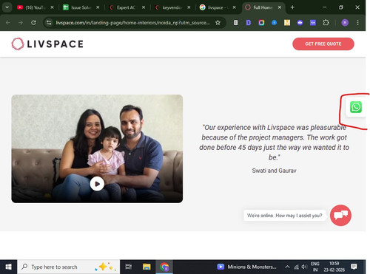The height and width of the screenshot is (274, 370).
Task: Open the volume speaker icon
Action: [304, 267]
